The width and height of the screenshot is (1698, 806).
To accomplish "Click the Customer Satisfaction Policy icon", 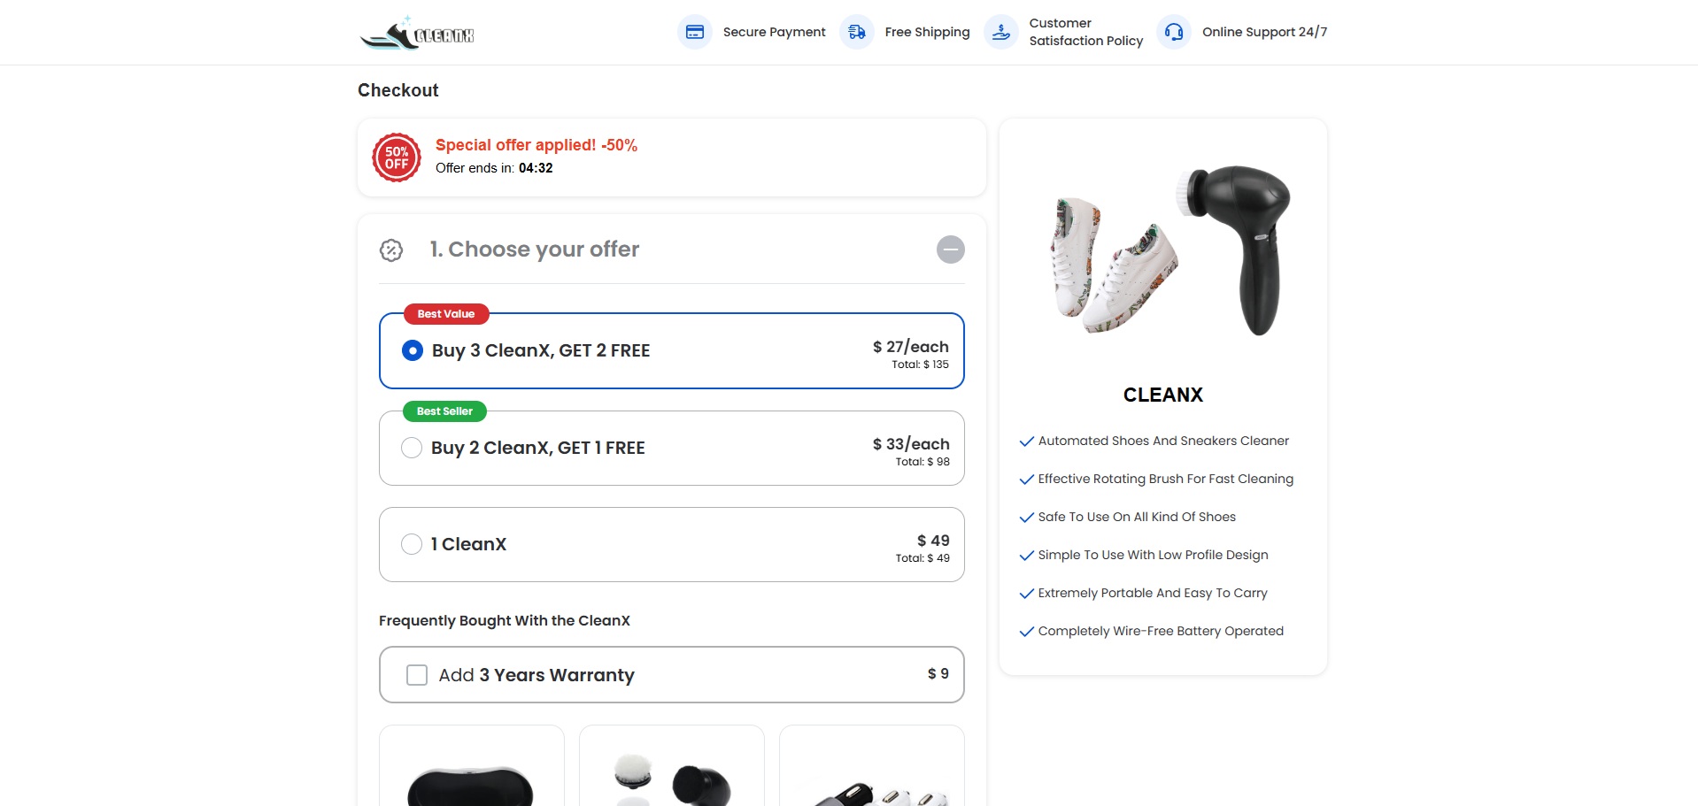I will tap(1001, 32).
